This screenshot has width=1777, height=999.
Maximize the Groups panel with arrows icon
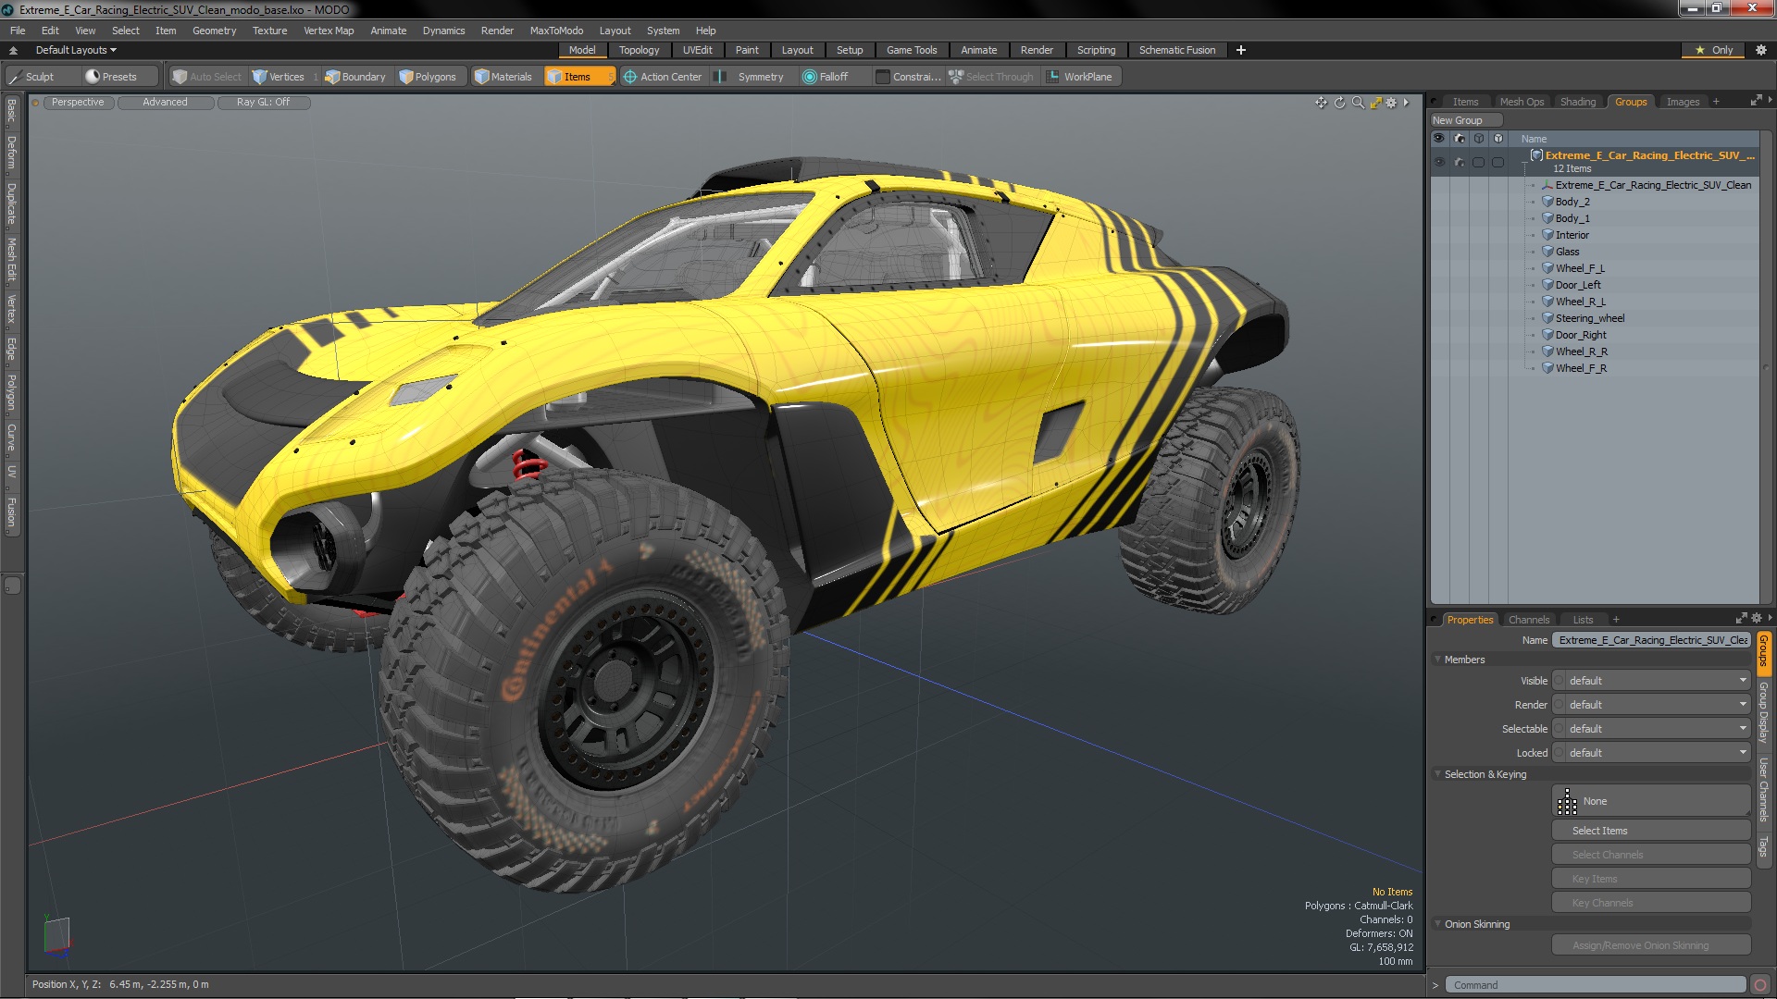pyautogui.click(x=1756, y=100)
